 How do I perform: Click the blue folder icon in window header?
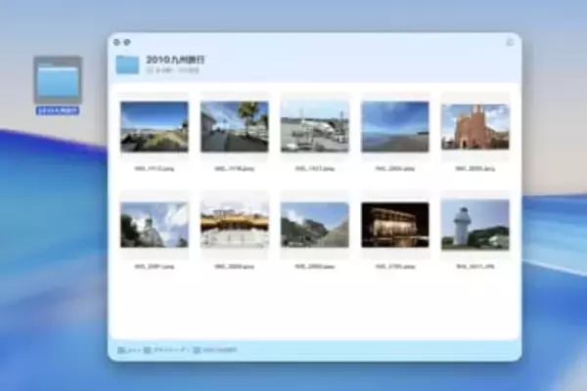tap(127, 65)
